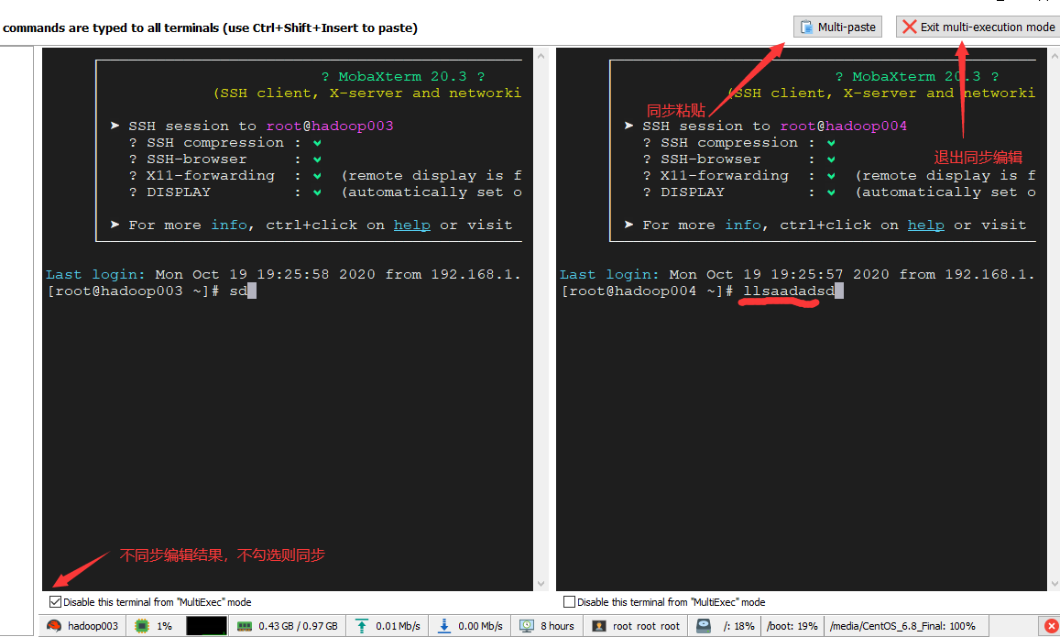The width and height of the screenshot is (1060, 637).
Task: Click '0.01 Mb/s' upload value
Action: [398, 626]
